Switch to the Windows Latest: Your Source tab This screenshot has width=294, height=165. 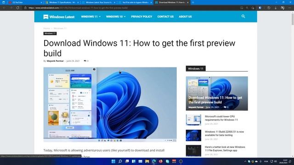(98, 2)
